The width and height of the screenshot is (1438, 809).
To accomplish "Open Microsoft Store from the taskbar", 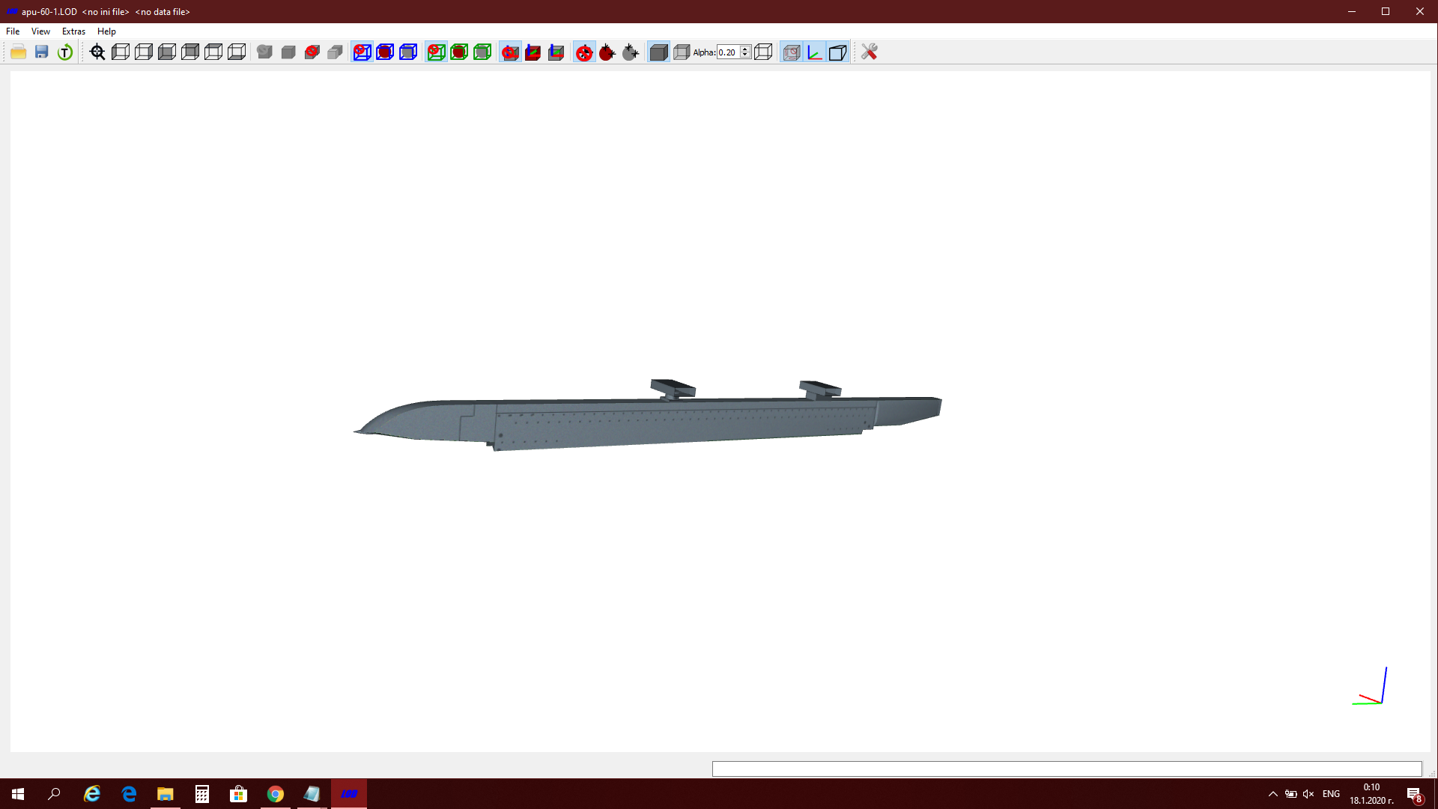I will point(238,794).
